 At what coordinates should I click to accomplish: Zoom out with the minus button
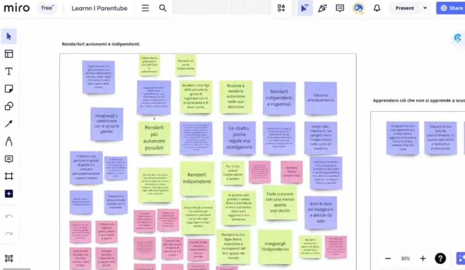[x=388, y=259]
